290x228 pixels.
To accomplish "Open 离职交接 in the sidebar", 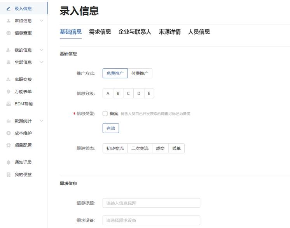I will tap(24, 80).
